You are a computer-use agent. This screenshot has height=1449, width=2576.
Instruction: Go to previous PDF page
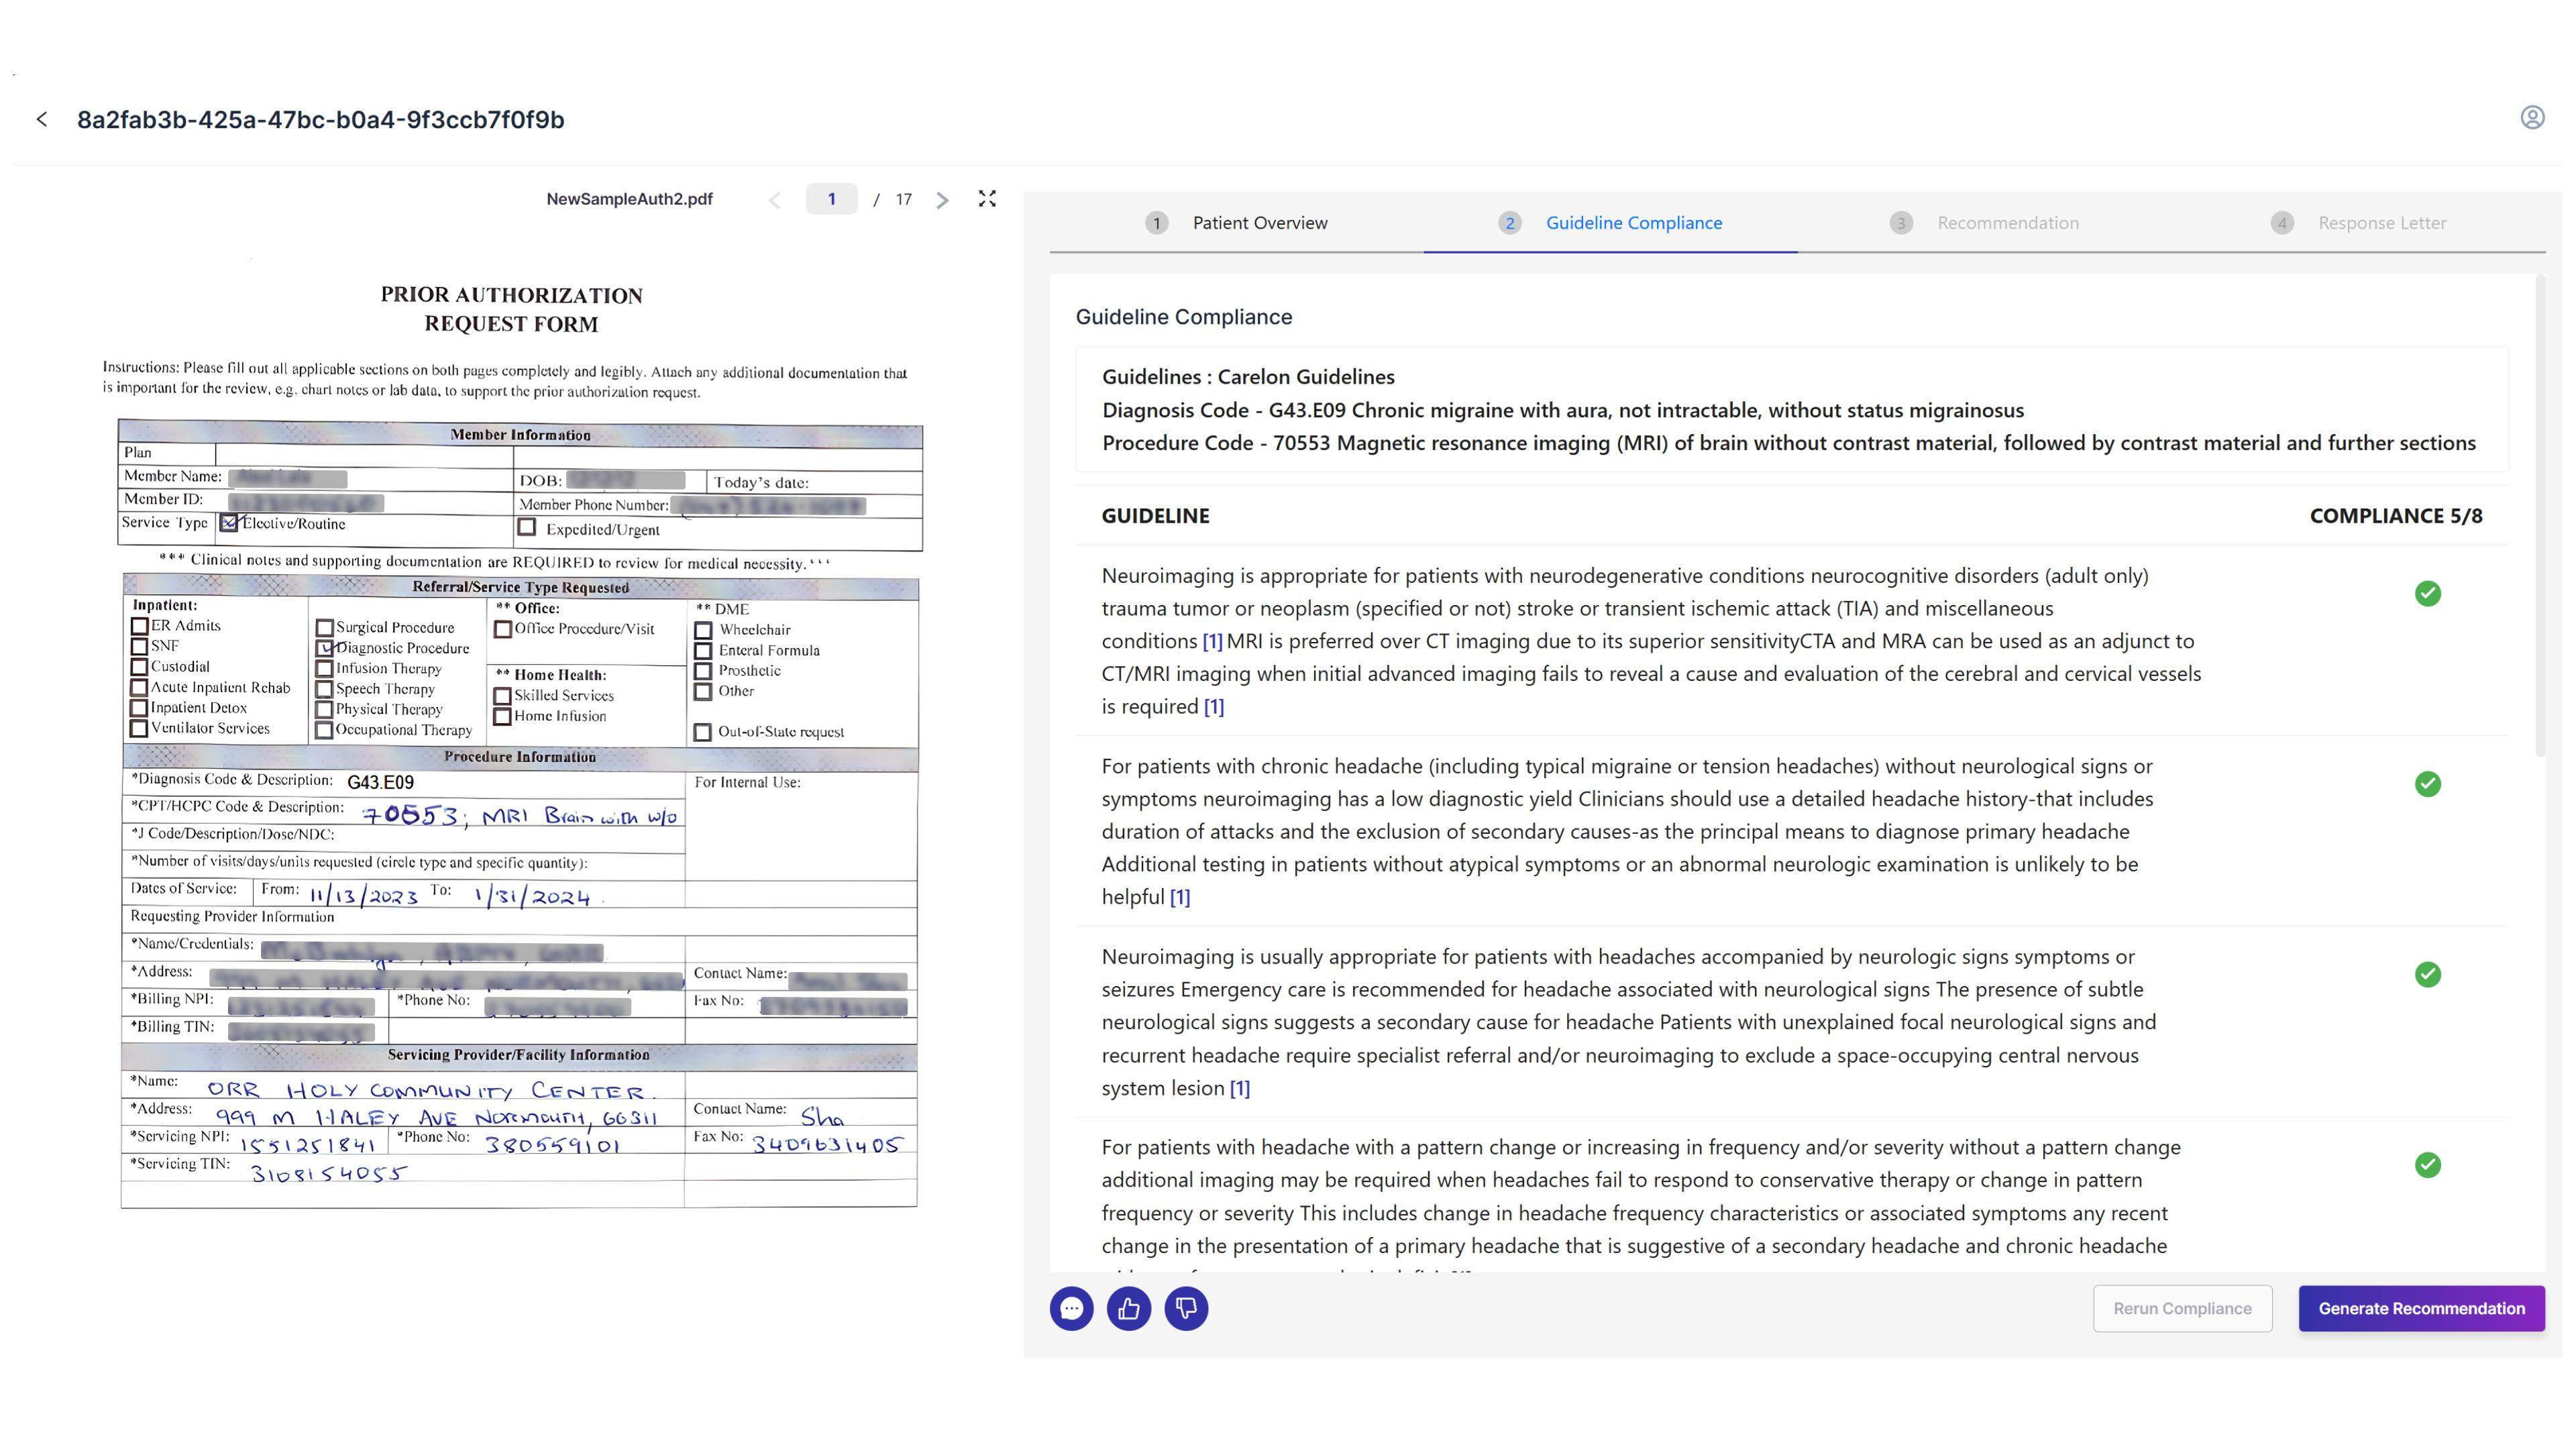point(775,200)
